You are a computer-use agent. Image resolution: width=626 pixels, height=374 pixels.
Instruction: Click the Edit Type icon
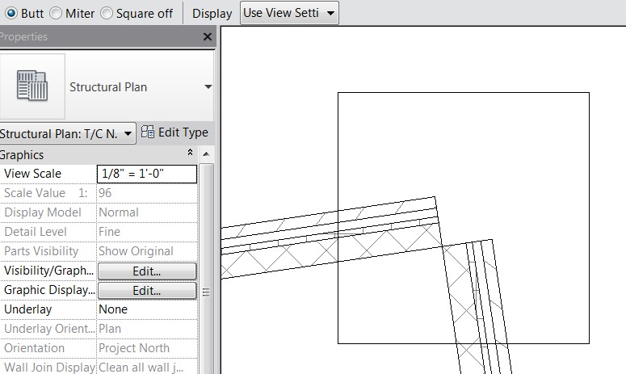[x=149, y=132]
